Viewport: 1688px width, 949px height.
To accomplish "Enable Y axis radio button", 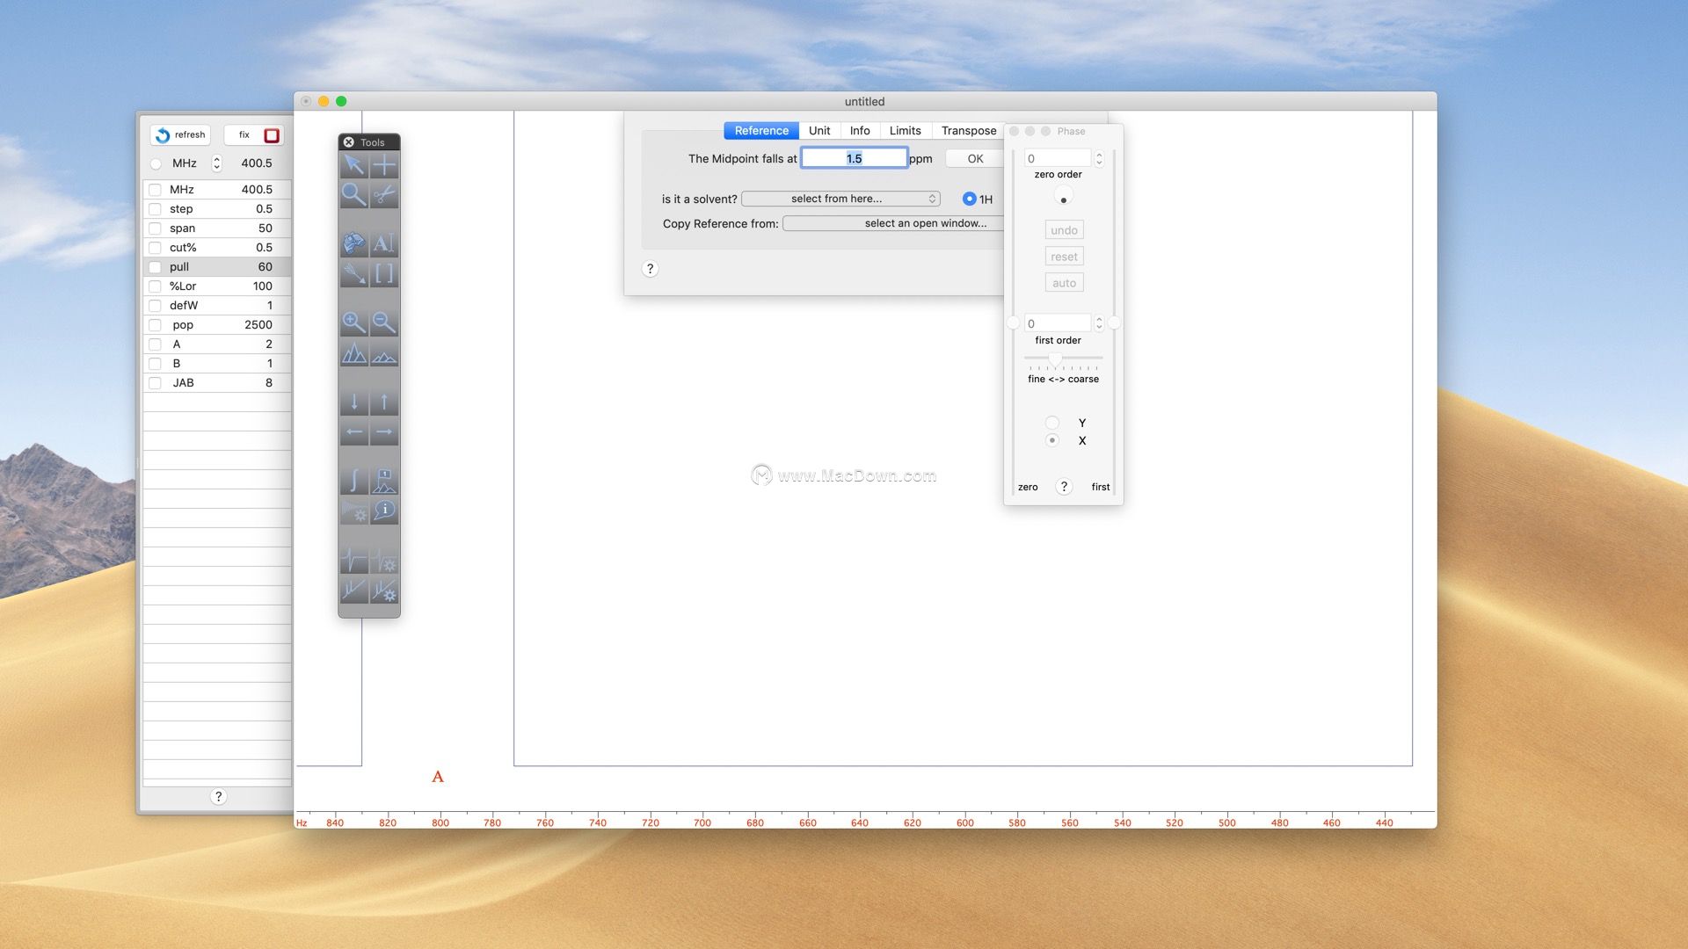I will [x=1052, y=422].
